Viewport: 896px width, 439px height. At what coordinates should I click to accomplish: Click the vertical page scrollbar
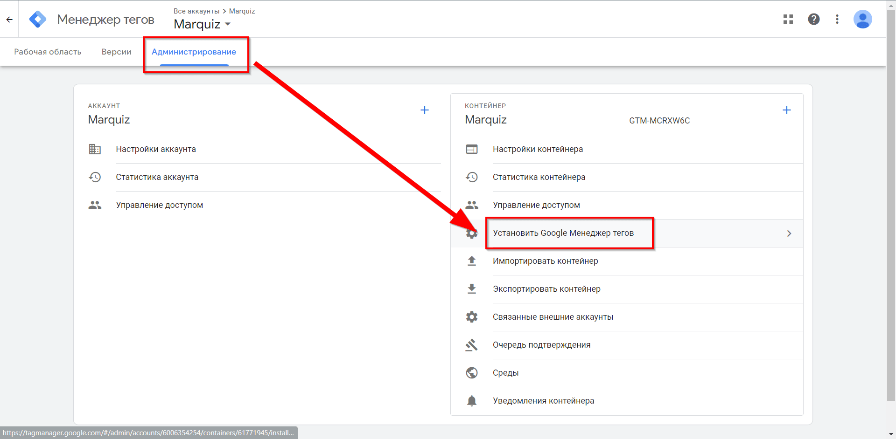[891, 205]
